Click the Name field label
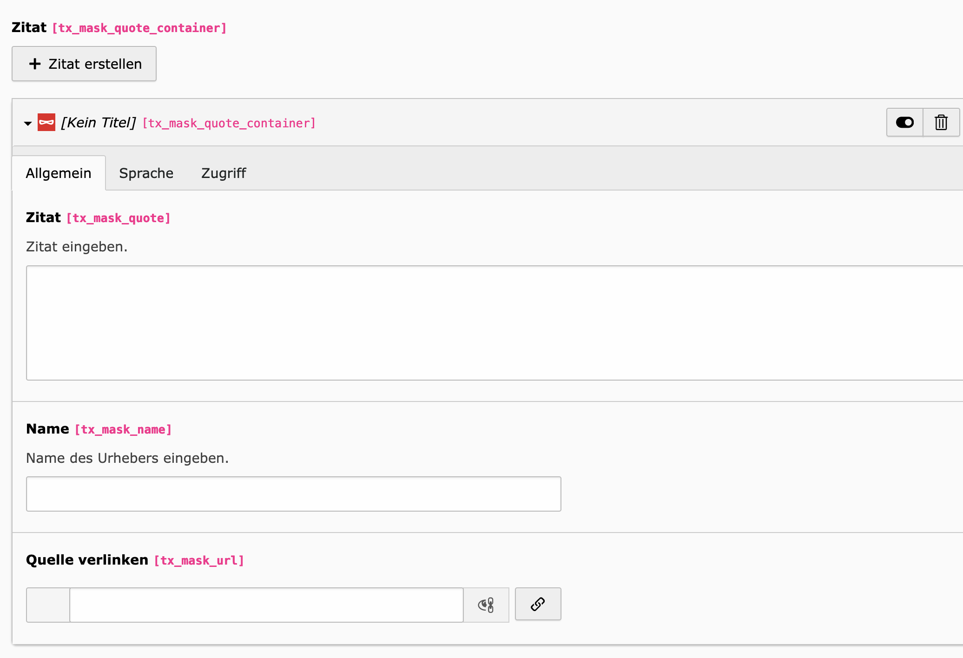Screen dimensions: 963x658 47,429
